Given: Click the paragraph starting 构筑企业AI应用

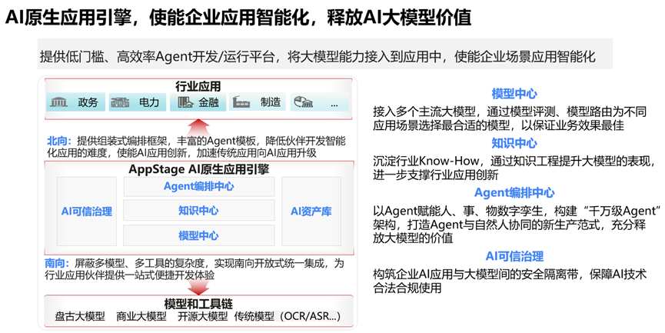Looking at the screenshot, I should click(x=510, y=281).
